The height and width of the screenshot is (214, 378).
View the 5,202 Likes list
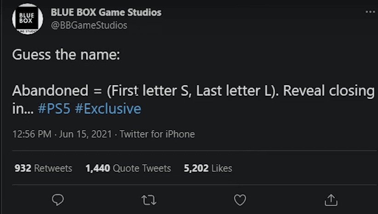coord(208,168)
